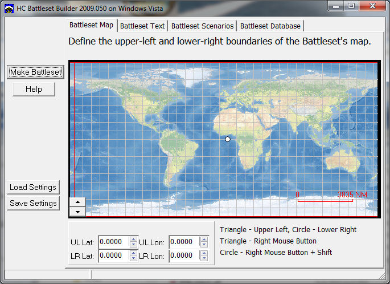Click the 'Triangle - Upper Left, Circle - Lower Right' text

tap(288, 230)
